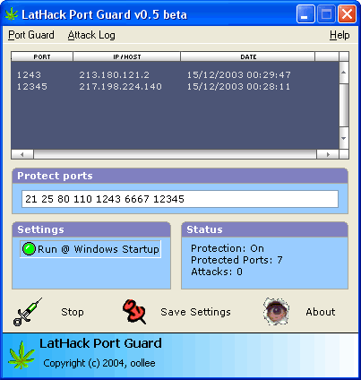Viewport: 361px width, 380px height.
Task: Click the log's horizontal scrollbar left arrow
Action: pos(22,154)
